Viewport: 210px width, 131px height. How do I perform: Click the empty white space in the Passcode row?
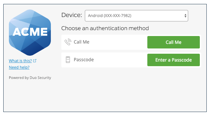120,60
